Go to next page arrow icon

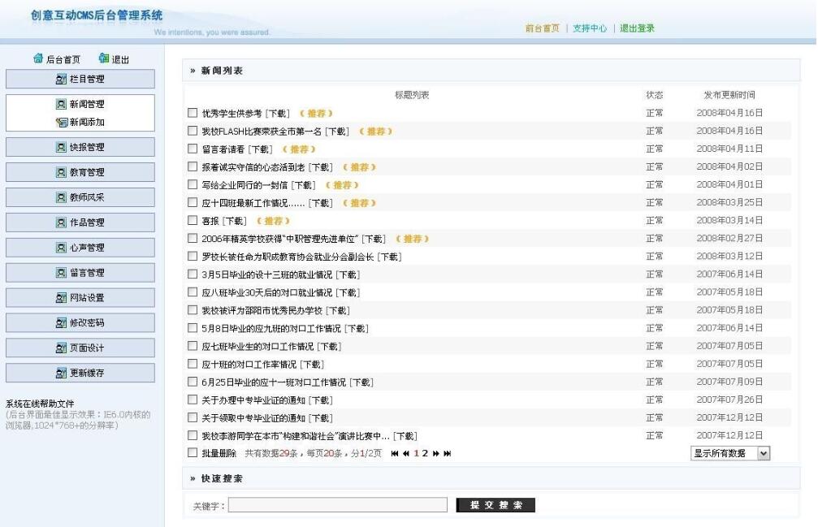(436, 453)
